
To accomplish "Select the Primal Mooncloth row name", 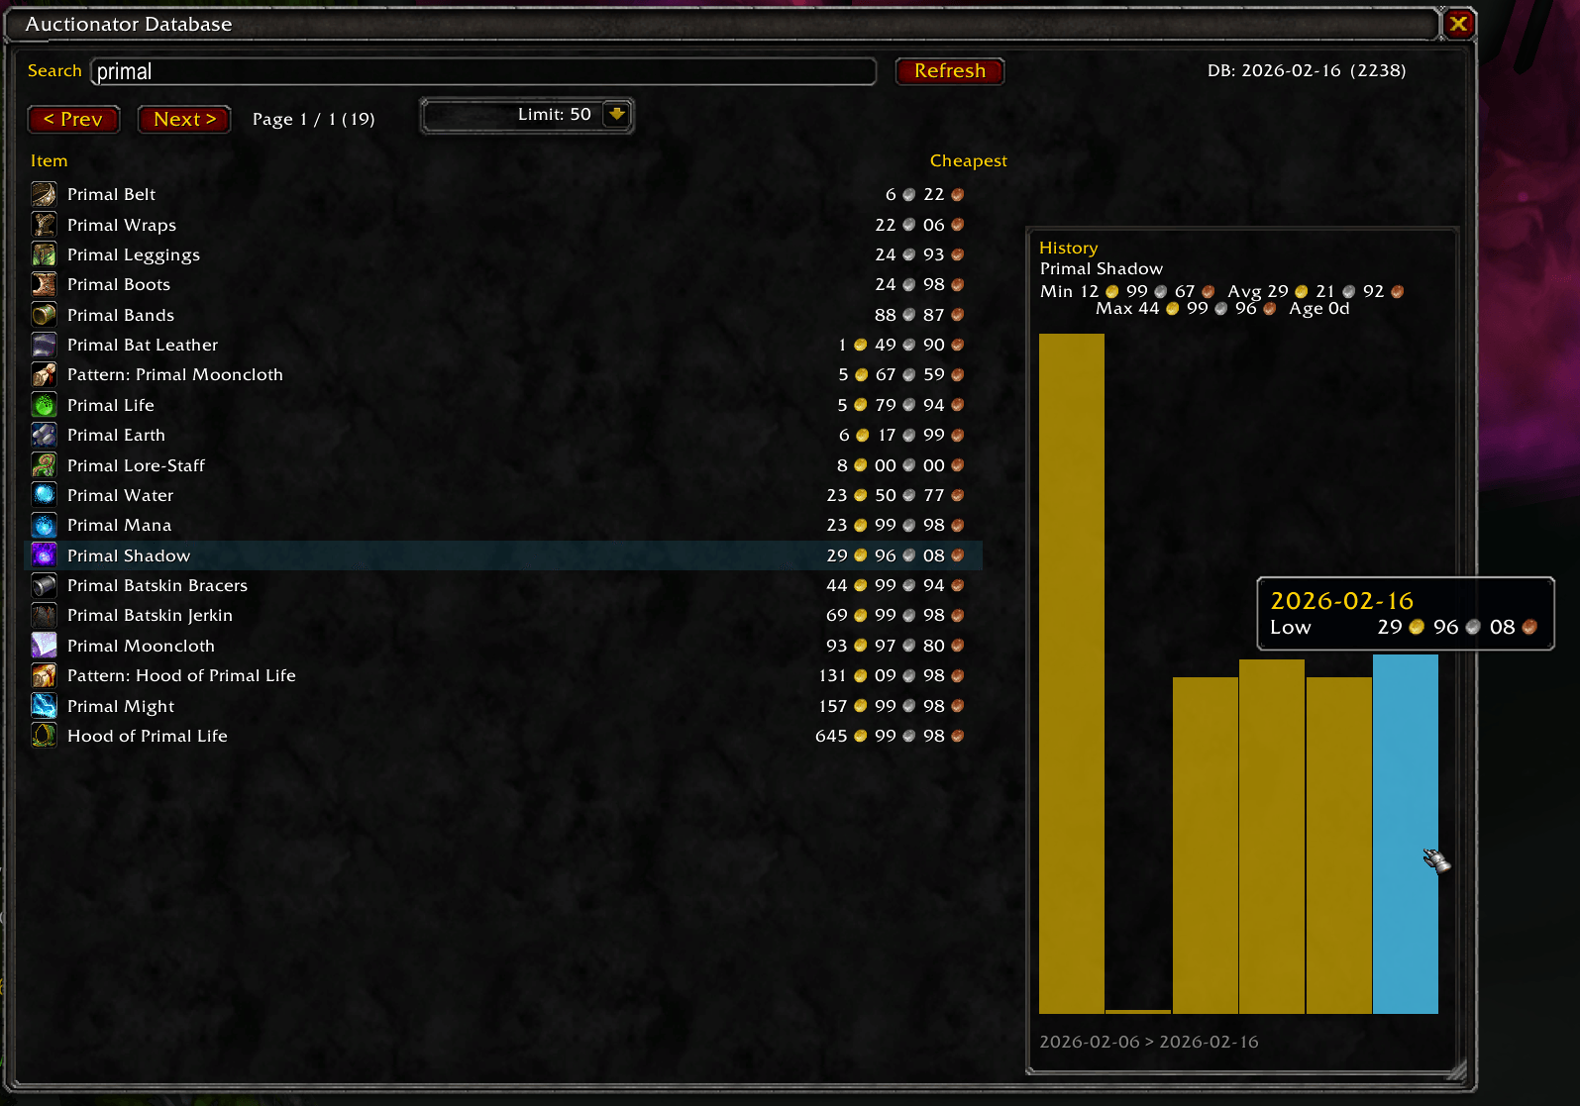I will pyautogui.click(x=141, y=646).
